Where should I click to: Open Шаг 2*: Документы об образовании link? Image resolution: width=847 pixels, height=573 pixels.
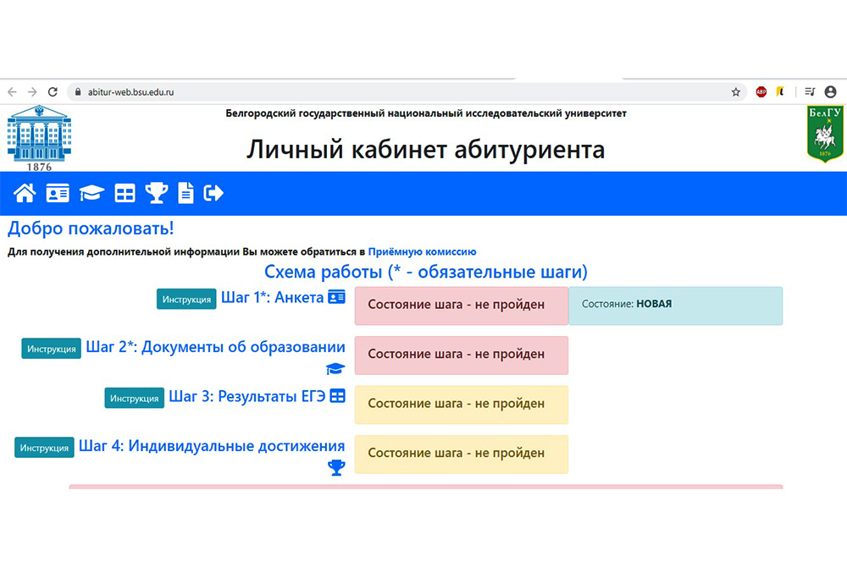215,348
